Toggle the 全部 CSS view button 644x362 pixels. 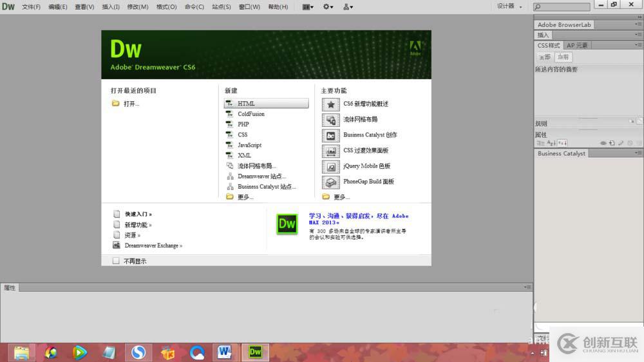point(545,57)
